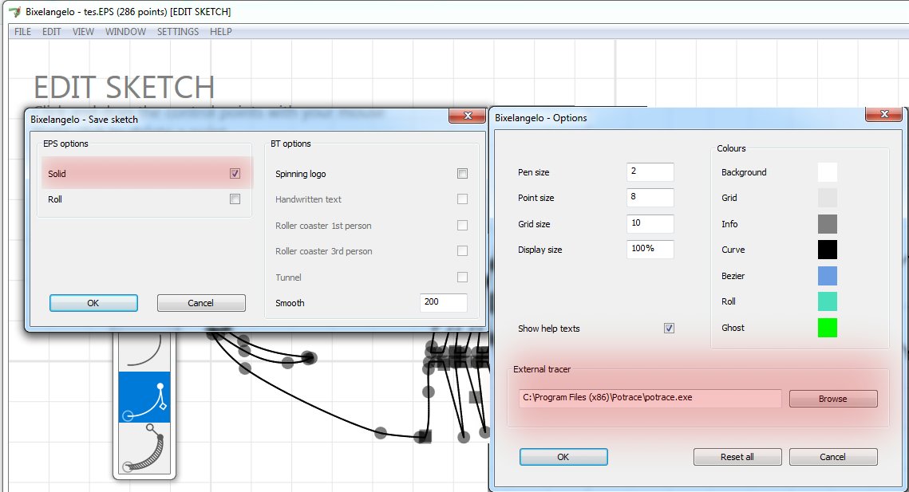Enable the Spinning logo checkbox
Viewport: 909px width, 492px height.
[x=462, y=174]
